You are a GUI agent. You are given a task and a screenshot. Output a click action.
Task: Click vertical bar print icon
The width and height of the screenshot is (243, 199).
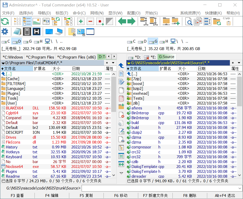pyautogui.click(x=121, y=139)
